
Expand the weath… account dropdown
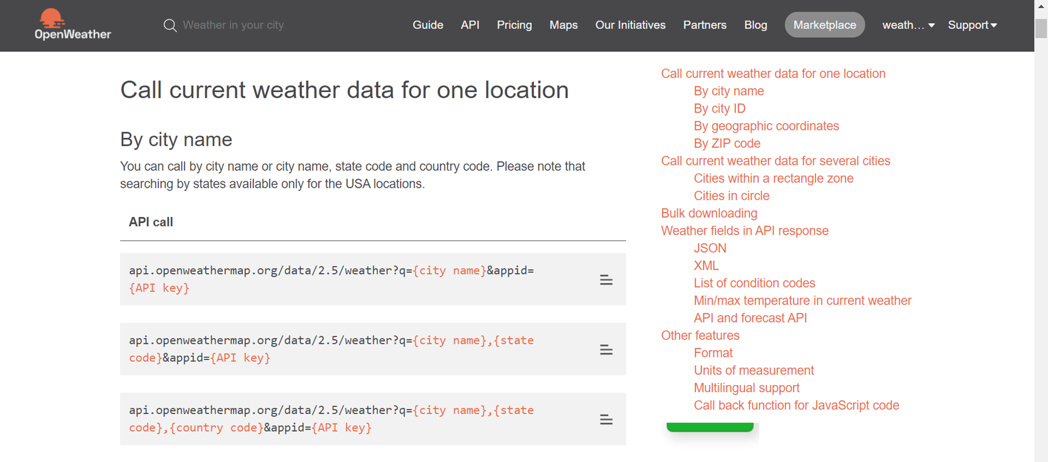[x=908, y=25]
